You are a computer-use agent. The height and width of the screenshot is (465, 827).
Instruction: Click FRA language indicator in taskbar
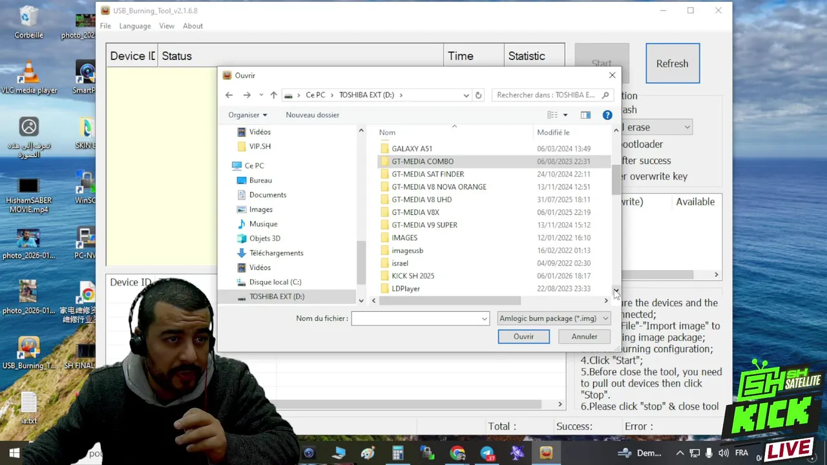coord(742,453)
